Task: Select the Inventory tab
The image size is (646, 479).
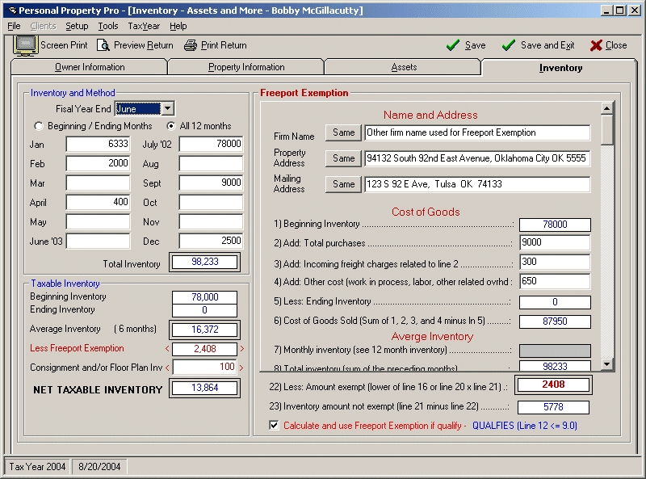Action: (560, 68)
